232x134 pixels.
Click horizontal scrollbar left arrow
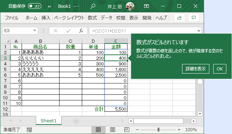pos(131,121)
